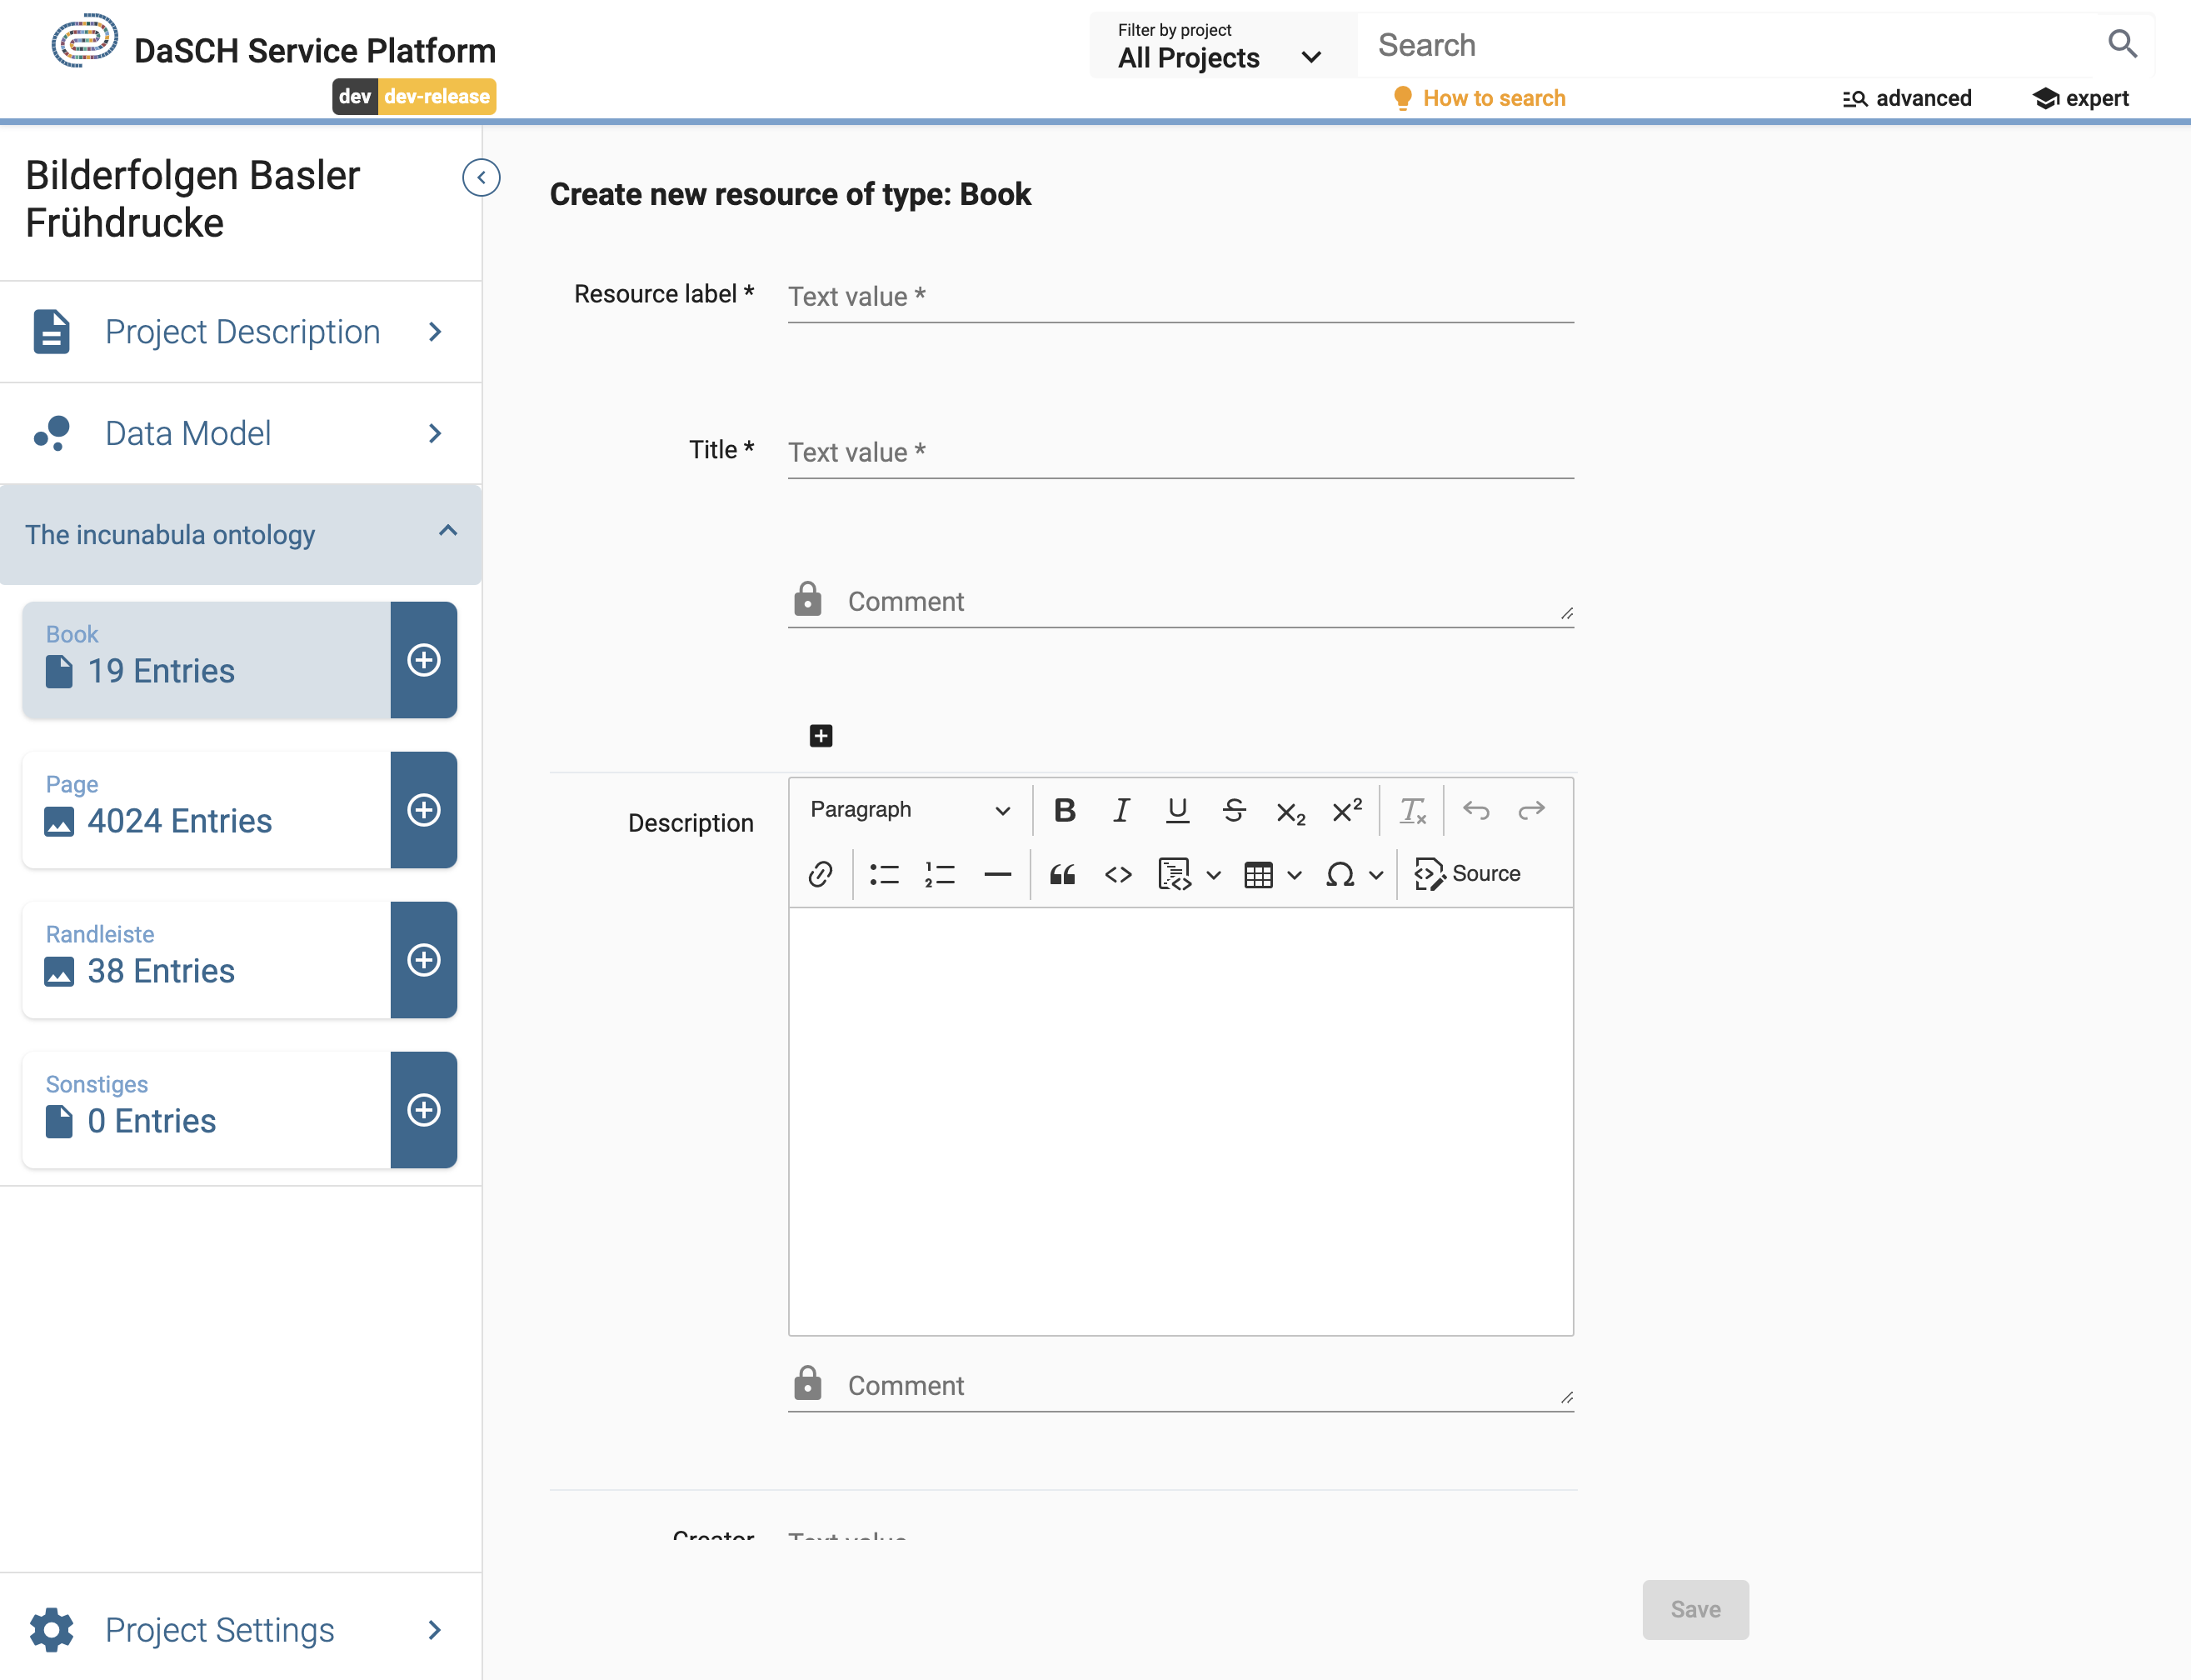Open Project Settings in the sidebar
The image size is (2191, 1680).
[x=220, y=1630]
